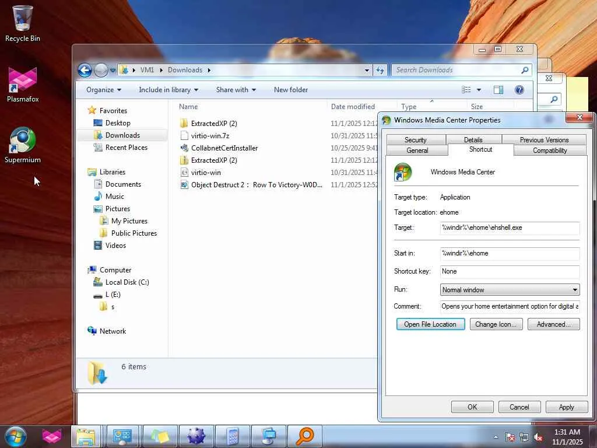Open Plasmafox pinned on taskbar
The height and width of the screenshot is (448, 597).
(x=51, y=436)
